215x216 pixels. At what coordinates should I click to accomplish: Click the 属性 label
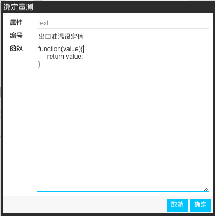pos(16,23)
